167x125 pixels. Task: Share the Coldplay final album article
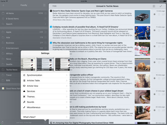pyautogui.click(x=163, y=30)
